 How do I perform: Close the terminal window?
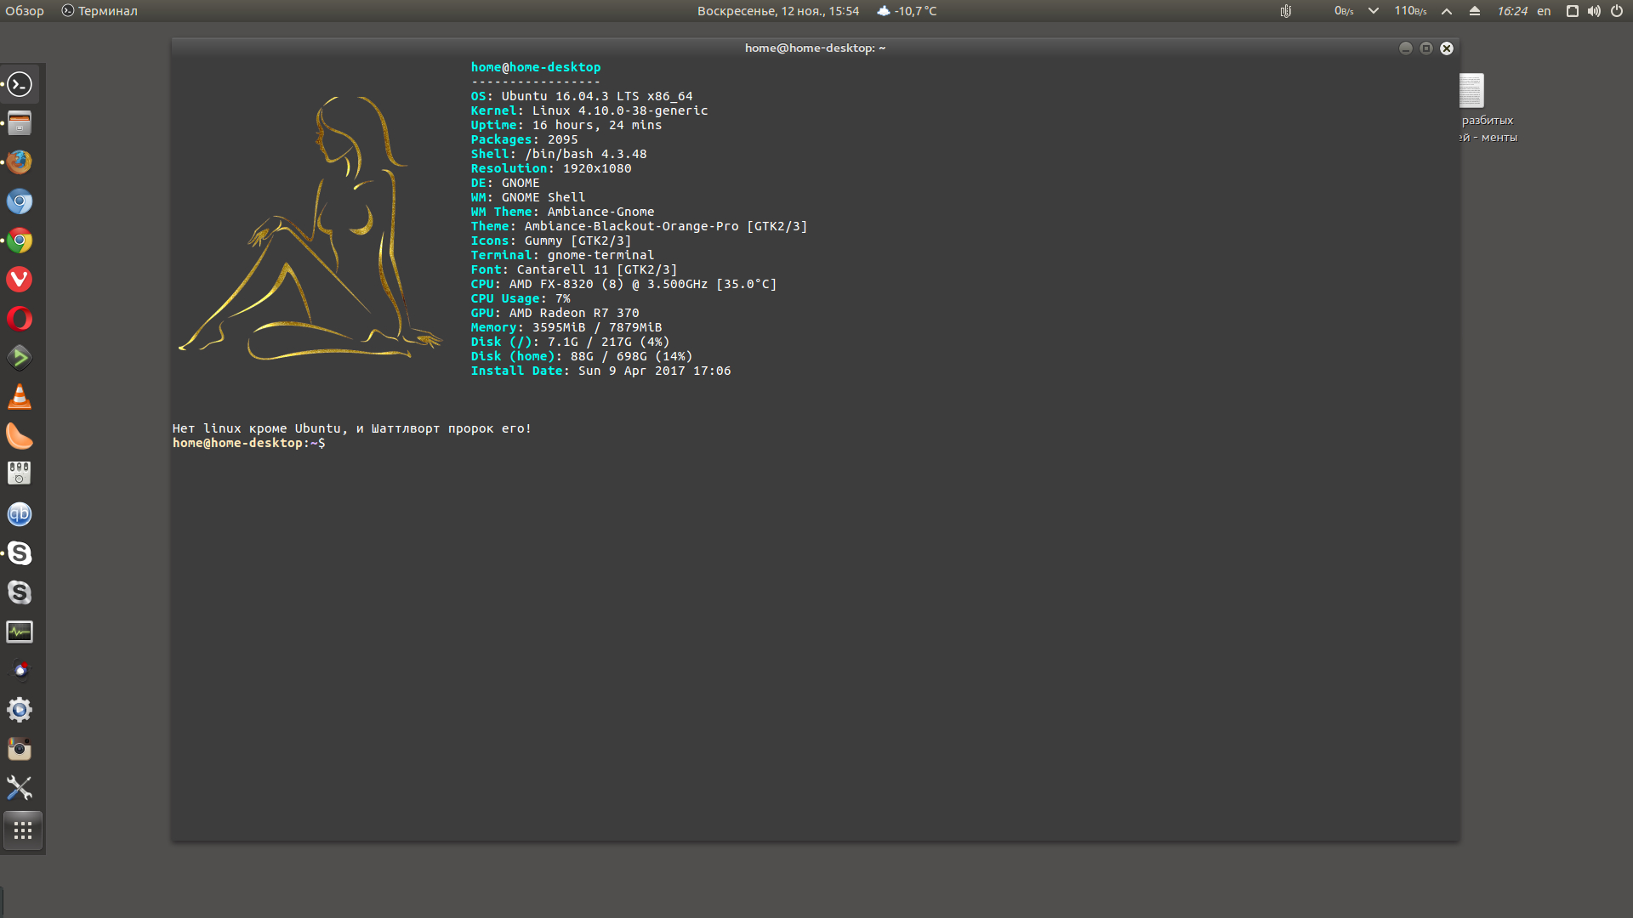1447,48
